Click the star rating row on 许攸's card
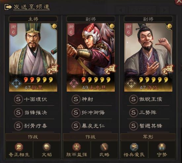This screenshot has height=163, width=182. coord(154,80)
